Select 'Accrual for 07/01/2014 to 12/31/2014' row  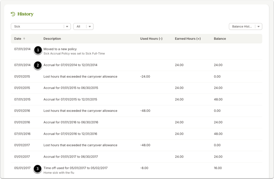tap(137, 65)
